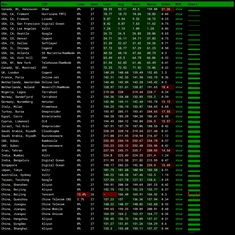Click the 15.4% loss cell for Tencent
Image resolution: width=235 pixels, height=235 pixels.
click(x=83, y=194)
